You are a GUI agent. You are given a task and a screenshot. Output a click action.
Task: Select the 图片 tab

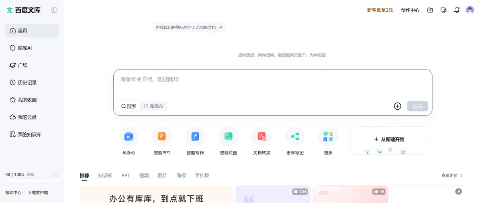click(162, 176)
